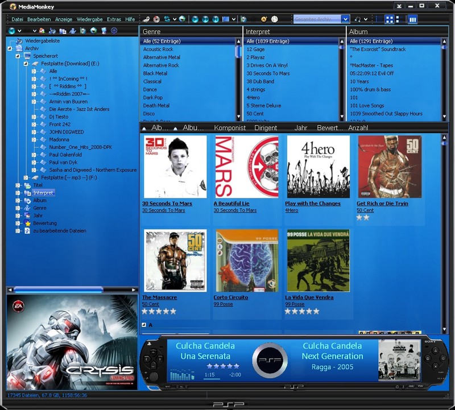Collapse the Archiv tree node

10,48
